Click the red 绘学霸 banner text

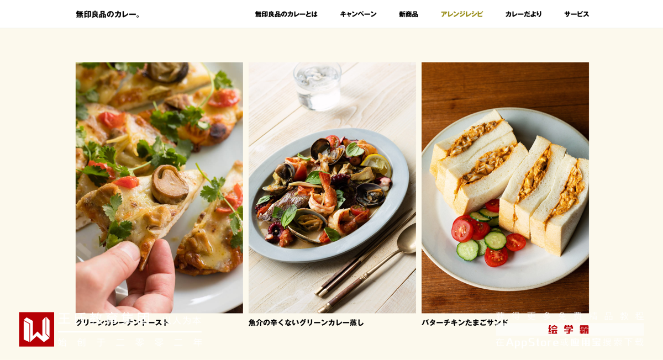[569, 330]
